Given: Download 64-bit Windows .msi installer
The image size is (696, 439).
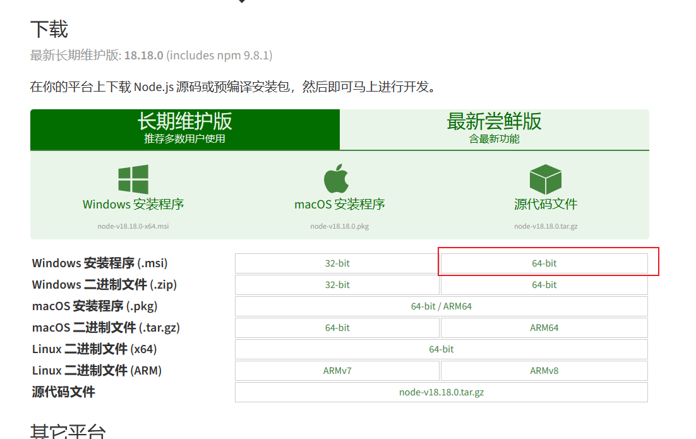Looking at the screenshot, I should (544, 263).
